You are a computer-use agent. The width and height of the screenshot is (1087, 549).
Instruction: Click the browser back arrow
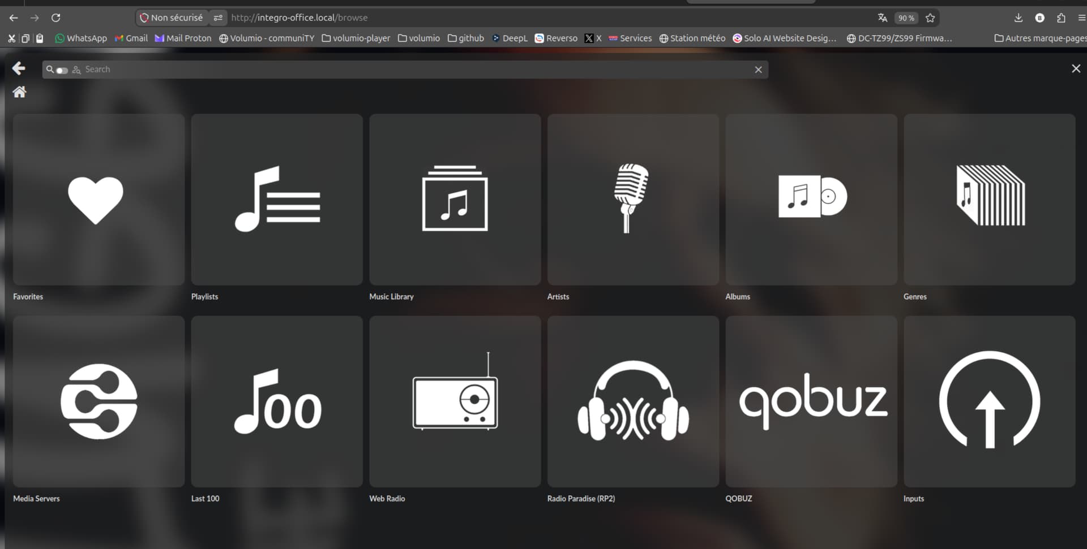[x=14, y=18]
